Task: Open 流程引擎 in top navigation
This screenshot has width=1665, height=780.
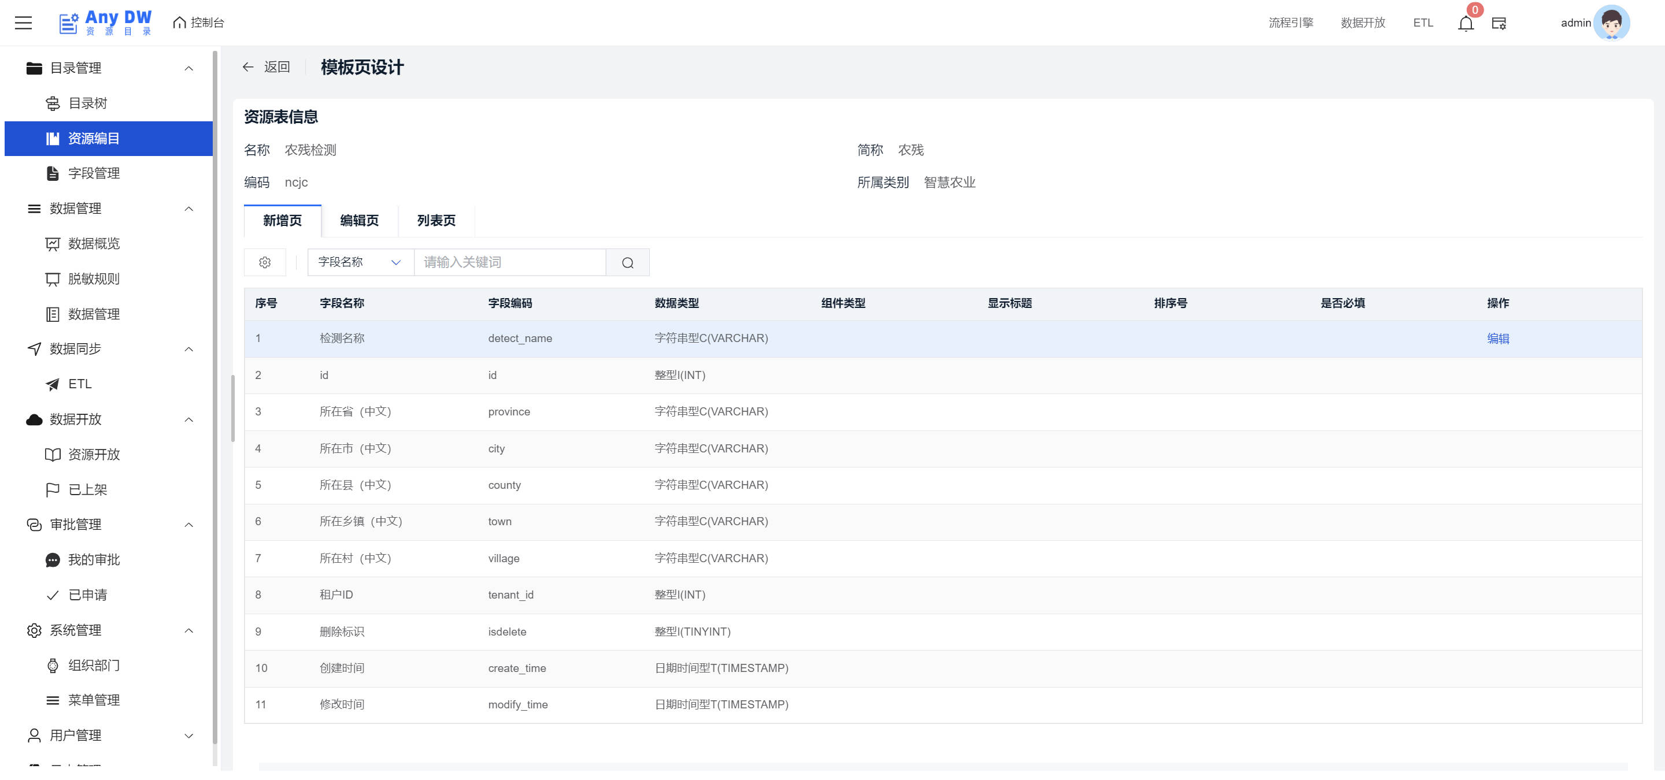Action: 1290,23
